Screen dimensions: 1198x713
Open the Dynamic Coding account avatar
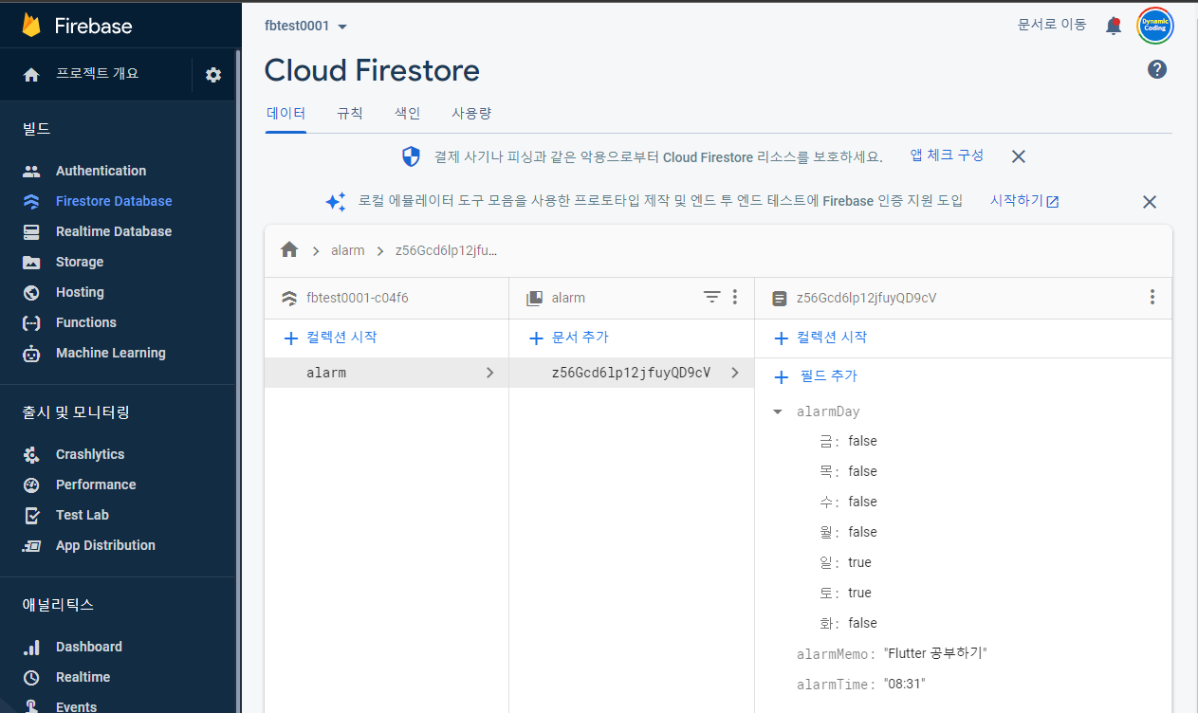[1154, 26]
